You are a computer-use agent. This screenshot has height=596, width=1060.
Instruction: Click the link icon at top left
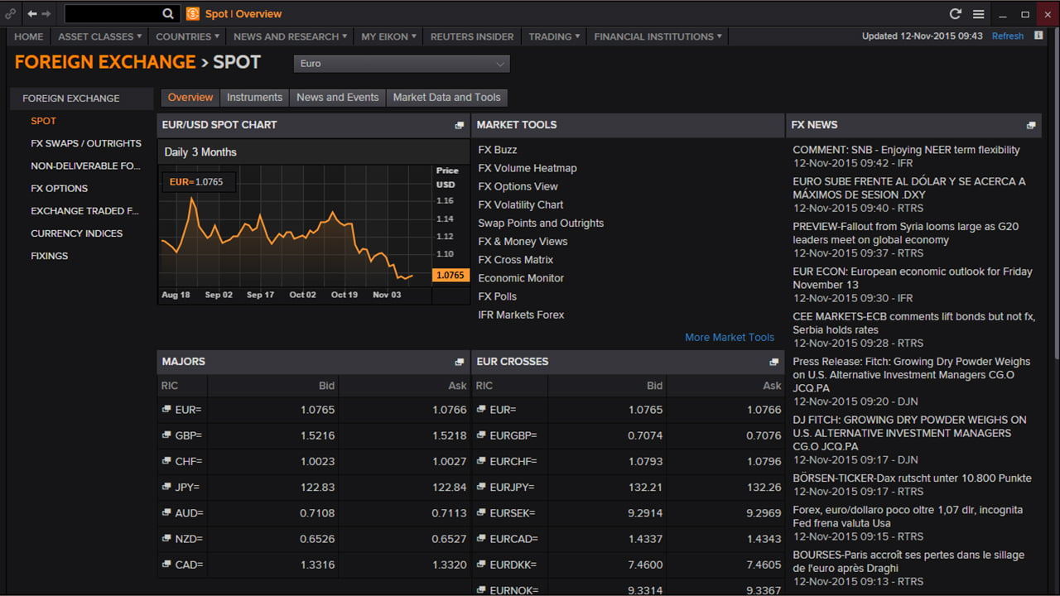(x=10, y=14)
